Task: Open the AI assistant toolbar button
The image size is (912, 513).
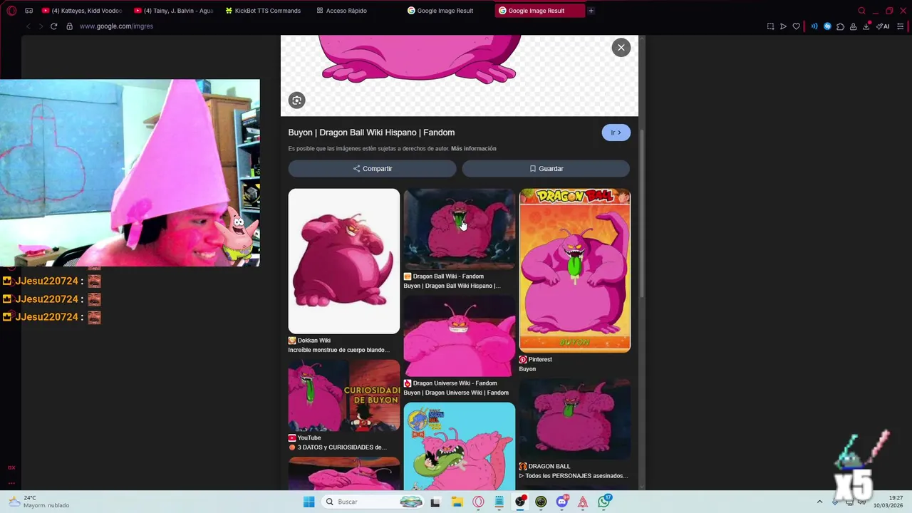Action: point(883,26)
